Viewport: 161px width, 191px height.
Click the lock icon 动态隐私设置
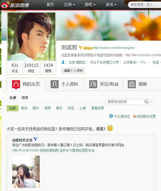pyautogui.click(x=134, y=116)
